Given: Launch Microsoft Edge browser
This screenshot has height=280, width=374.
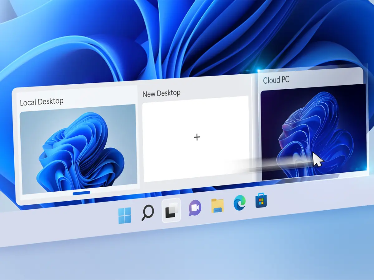Looking at the screenshot, I should 239,203.
